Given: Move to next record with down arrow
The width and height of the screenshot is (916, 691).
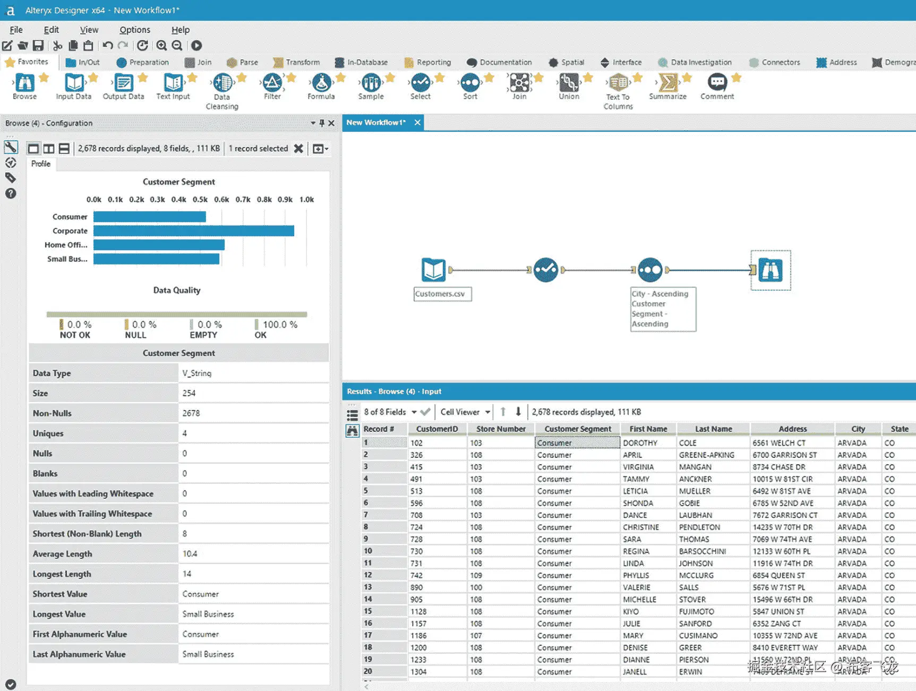Looking at the screenshot, I should 518,412.
